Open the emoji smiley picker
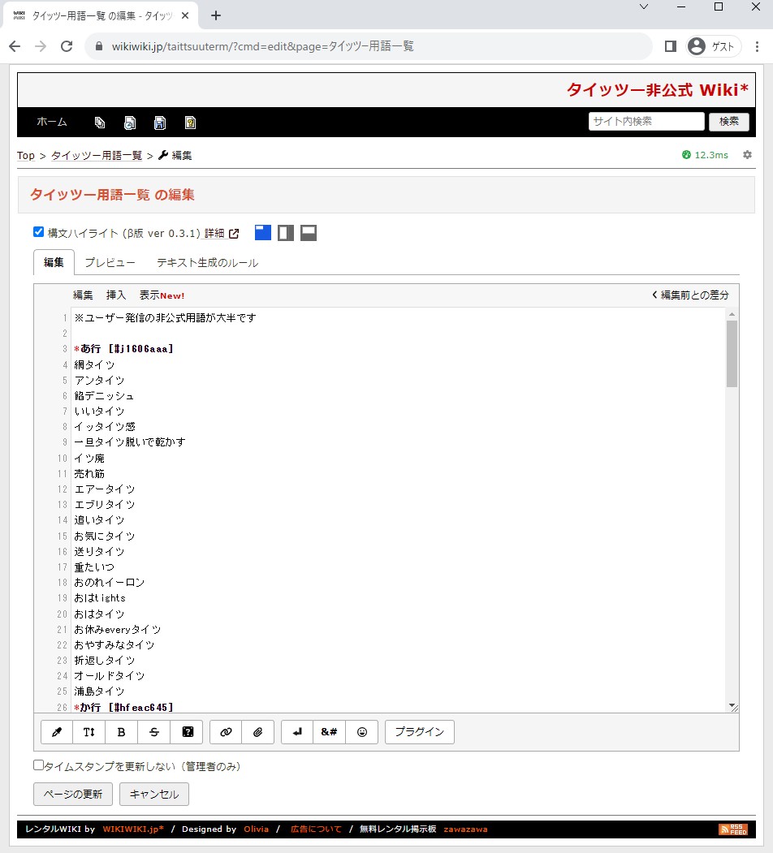773x853 pixels. point(362,732)
